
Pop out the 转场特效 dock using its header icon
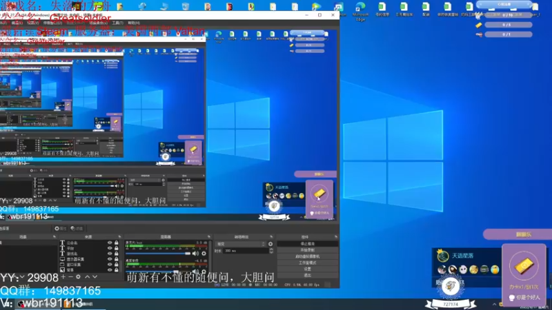pyautogui.click(x=271, y=237)
